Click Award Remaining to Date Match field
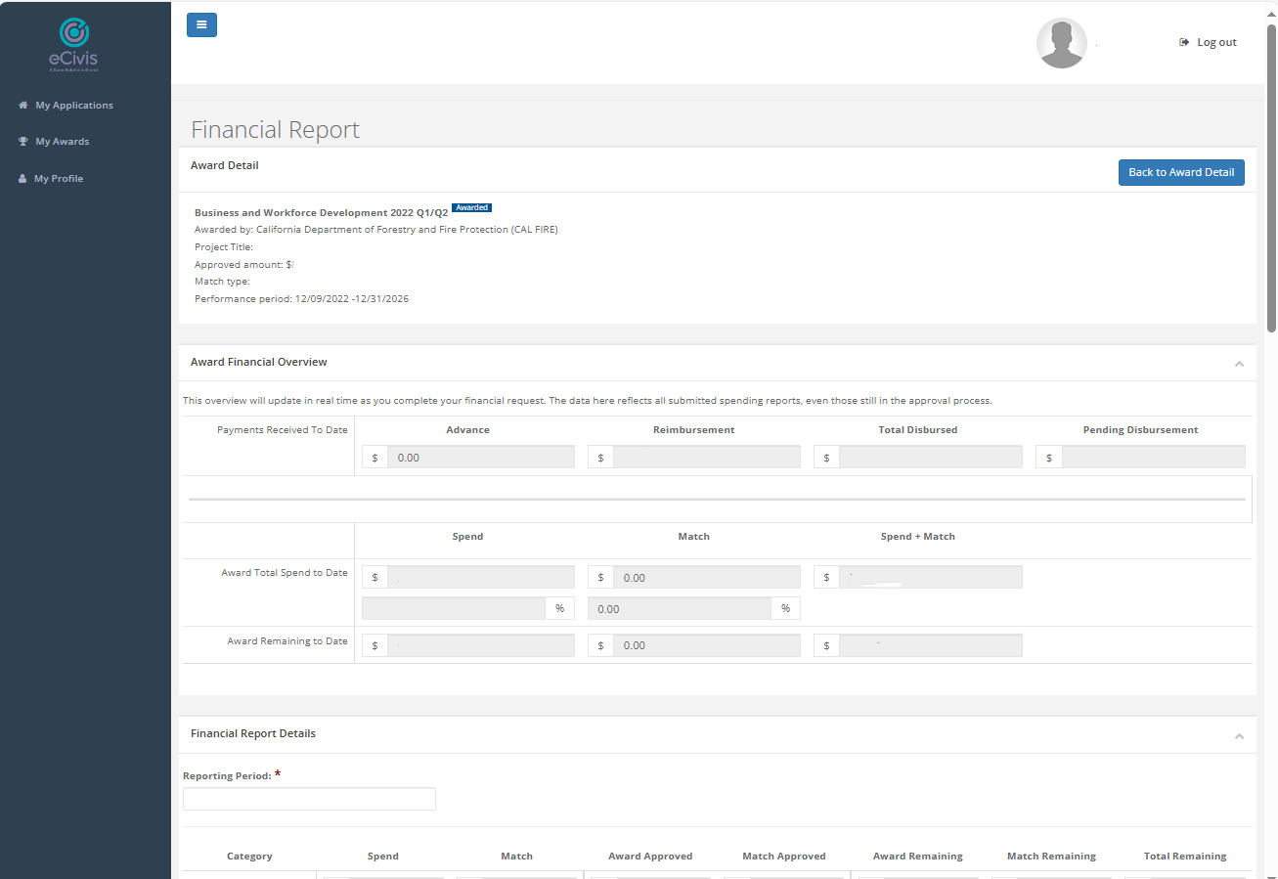 point(707,645)
